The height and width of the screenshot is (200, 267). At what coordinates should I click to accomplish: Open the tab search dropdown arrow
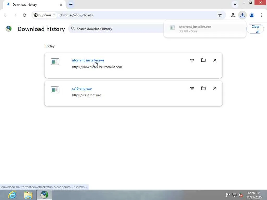235,5
